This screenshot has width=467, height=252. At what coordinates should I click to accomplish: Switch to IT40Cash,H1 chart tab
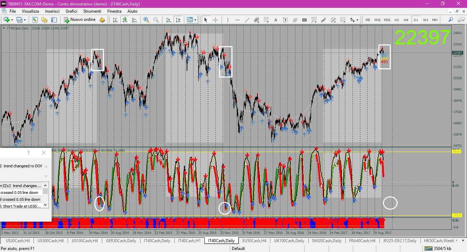click(189, 241)
